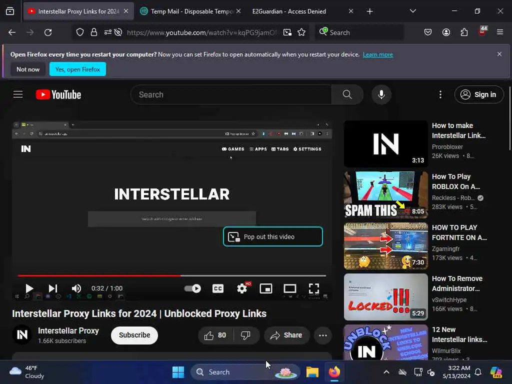512x384 pixels.
Task: Subscribe to Interstellar Proxy channel
Action: pos(134,335)
